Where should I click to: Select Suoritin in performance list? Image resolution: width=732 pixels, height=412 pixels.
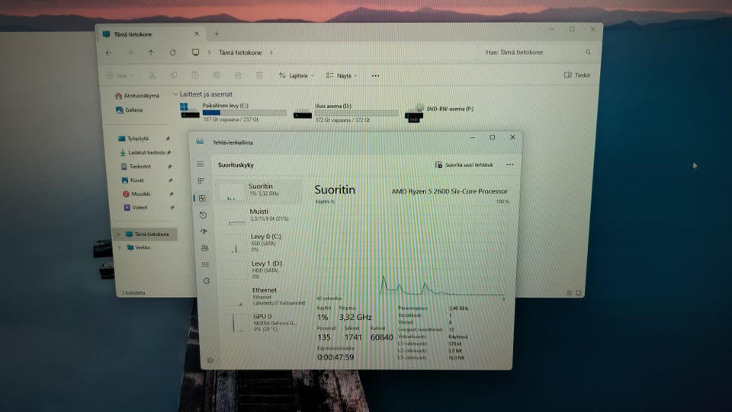click(x=261, y=190)
